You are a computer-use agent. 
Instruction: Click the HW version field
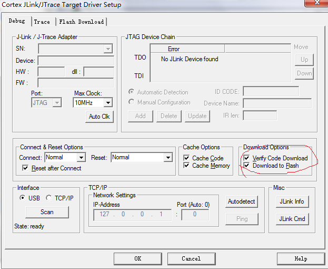[51, 72]
